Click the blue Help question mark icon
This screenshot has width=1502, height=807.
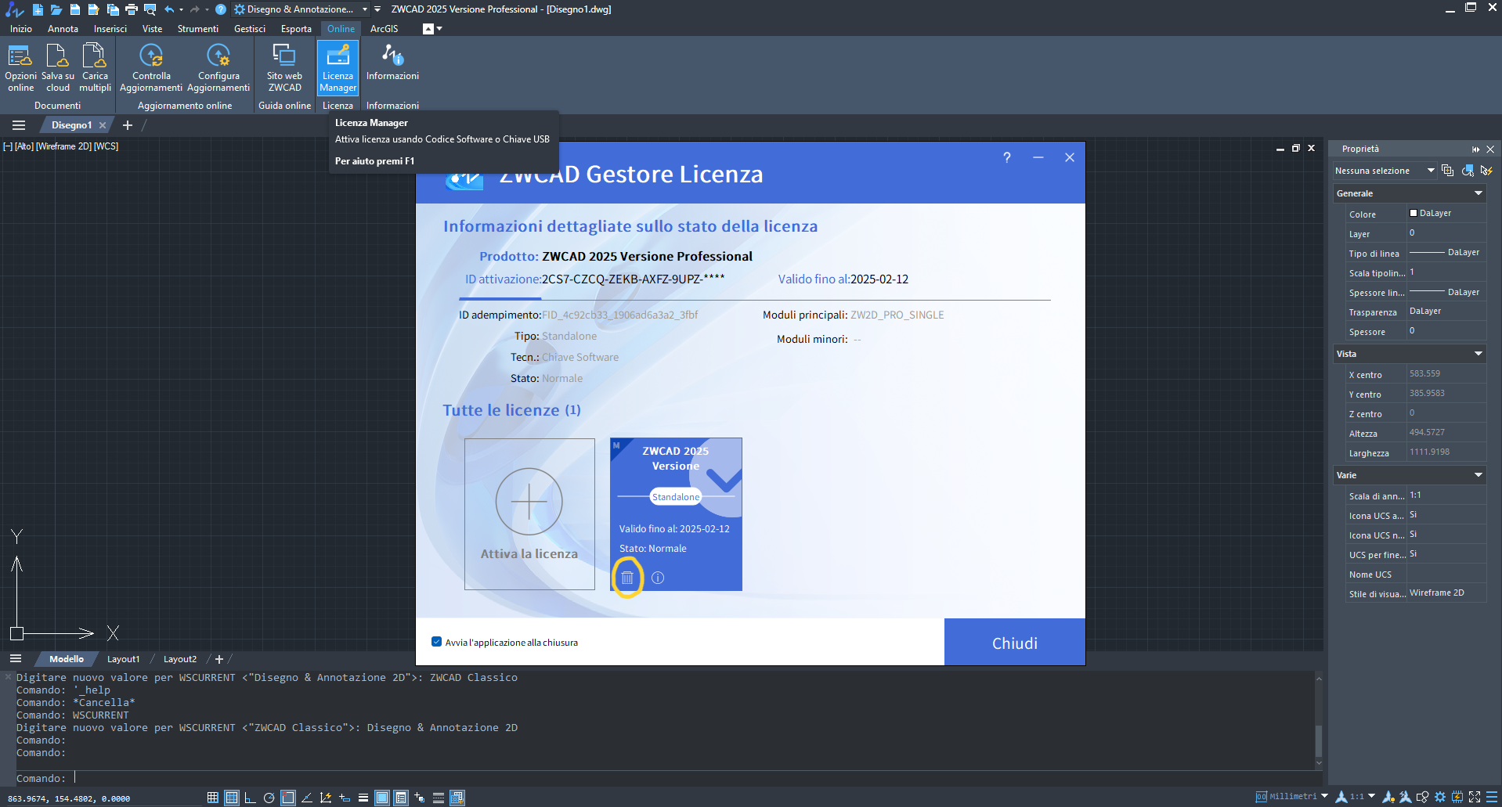coord(221,9)
